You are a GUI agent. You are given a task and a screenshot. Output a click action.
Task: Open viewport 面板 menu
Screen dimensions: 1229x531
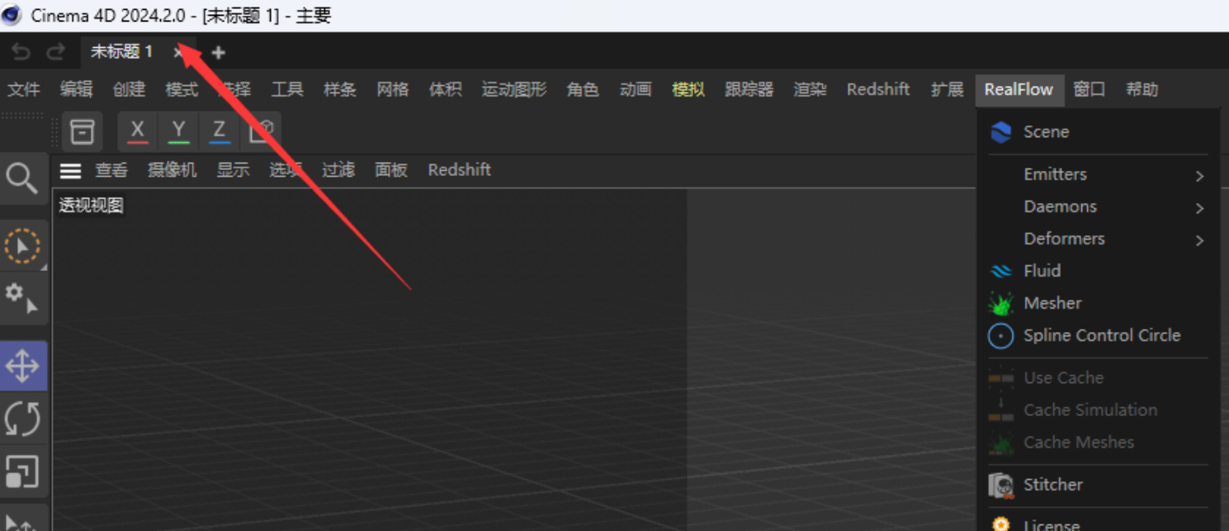(x=391, y=170)
